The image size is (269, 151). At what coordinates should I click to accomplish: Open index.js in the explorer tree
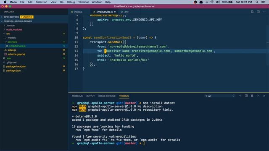click(12, 50)
